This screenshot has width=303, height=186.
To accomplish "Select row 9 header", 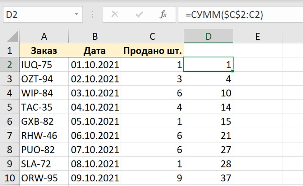I will 10,164.
